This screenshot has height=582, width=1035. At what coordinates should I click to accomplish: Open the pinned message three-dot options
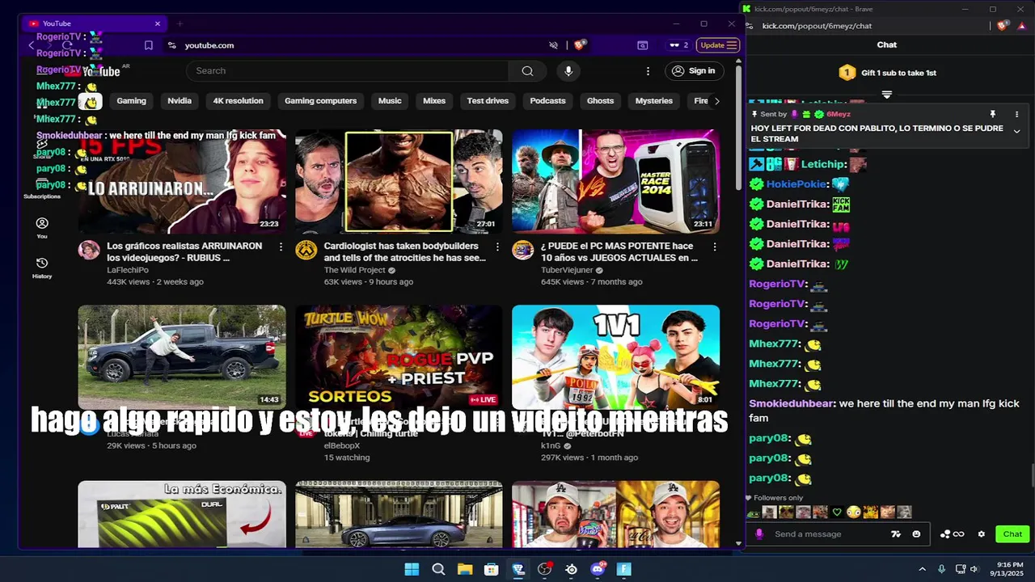(1017, 114)
